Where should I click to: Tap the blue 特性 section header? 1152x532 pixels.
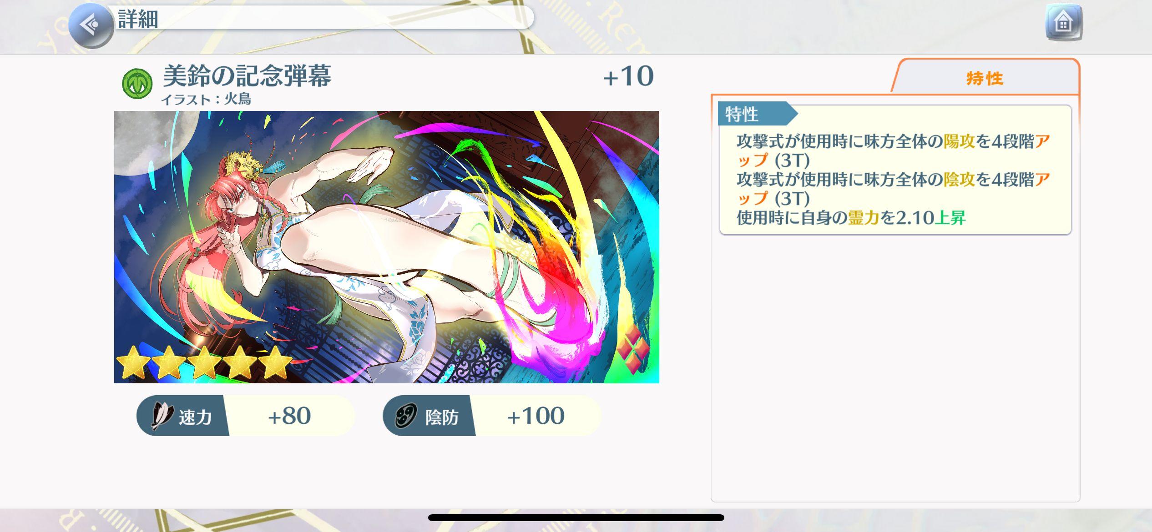[757, 114]
